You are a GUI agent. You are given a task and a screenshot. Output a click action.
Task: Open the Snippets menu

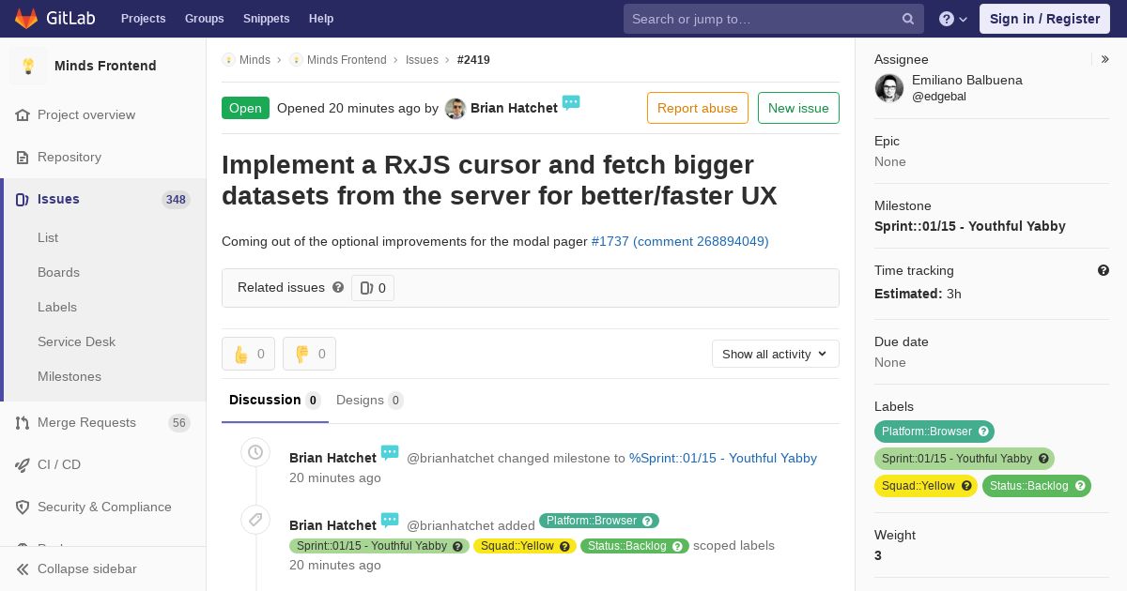(x=266, y=19)
